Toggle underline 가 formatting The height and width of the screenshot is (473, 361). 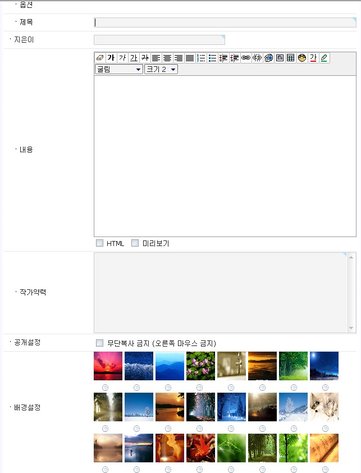(134, 58)
